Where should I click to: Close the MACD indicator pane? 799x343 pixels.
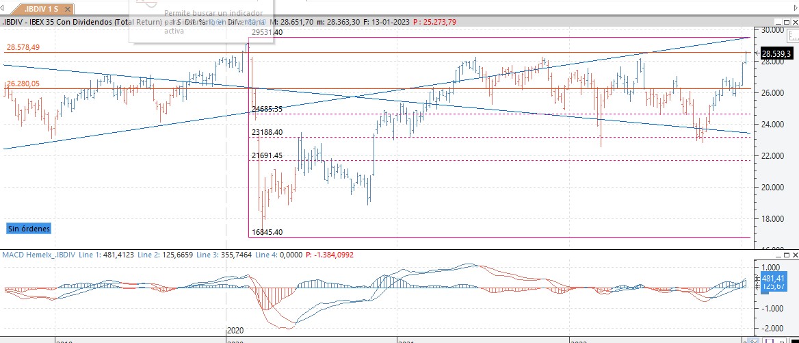(794, 254)
